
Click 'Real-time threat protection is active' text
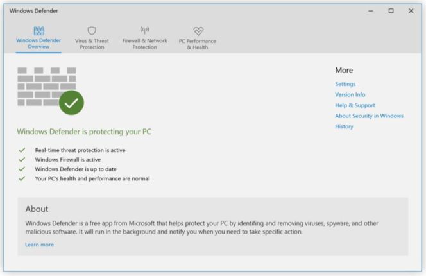click(80, 150)
